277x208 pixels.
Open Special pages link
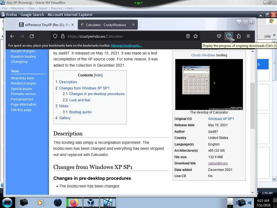(21, 89)
